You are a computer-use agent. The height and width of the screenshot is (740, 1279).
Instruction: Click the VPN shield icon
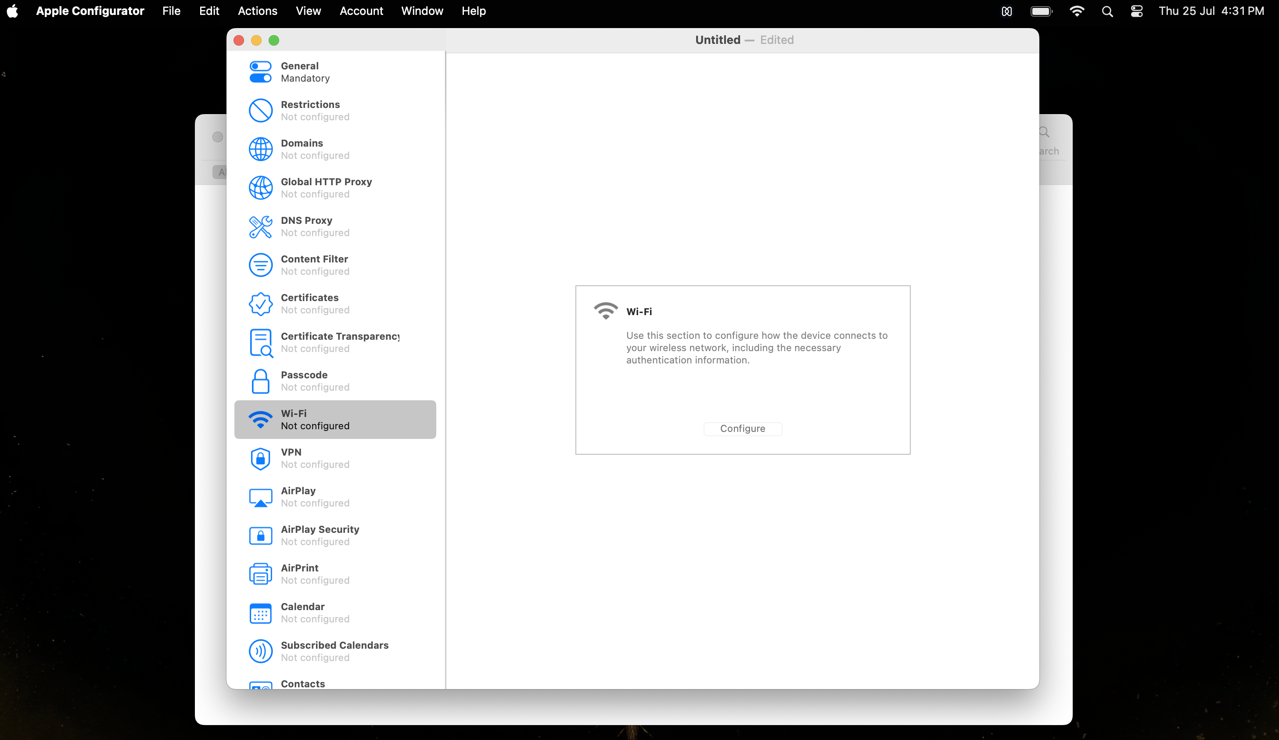(260, 458)
